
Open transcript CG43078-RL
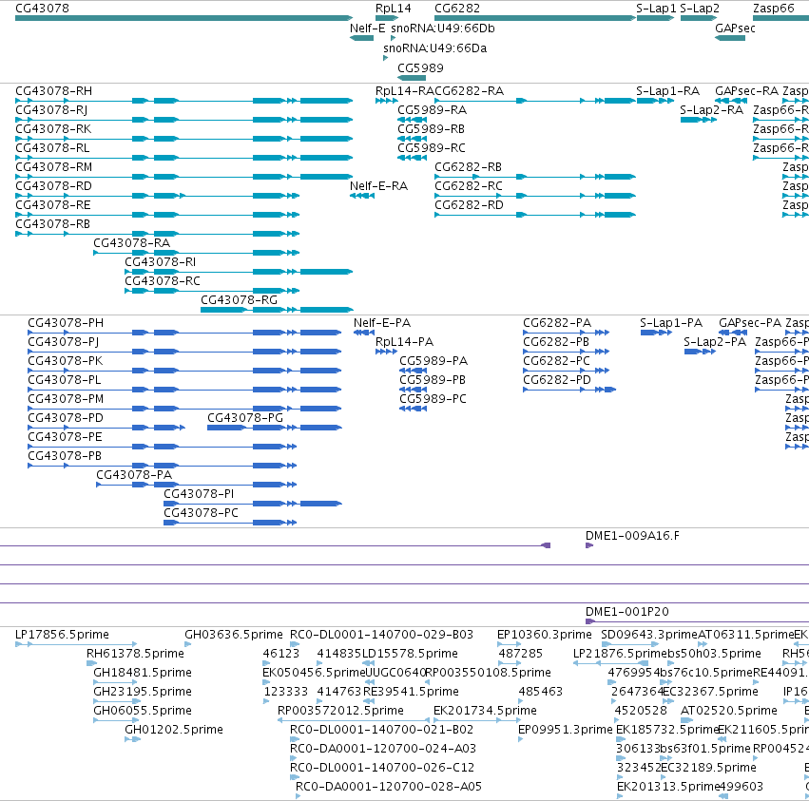[x=52, y=148]
